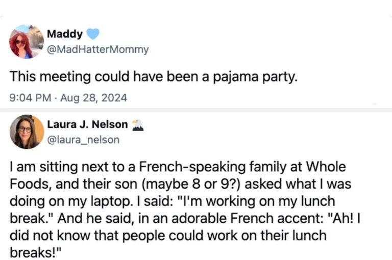392x260 pixels.
Task: Open the Laura J. Nelson display name
Action: (x=87, y=125)
